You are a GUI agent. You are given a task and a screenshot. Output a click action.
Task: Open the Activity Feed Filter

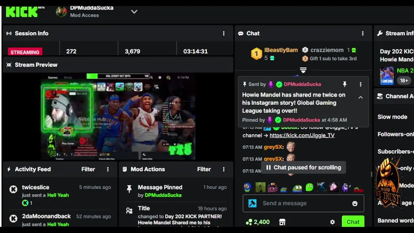point(88,169)
